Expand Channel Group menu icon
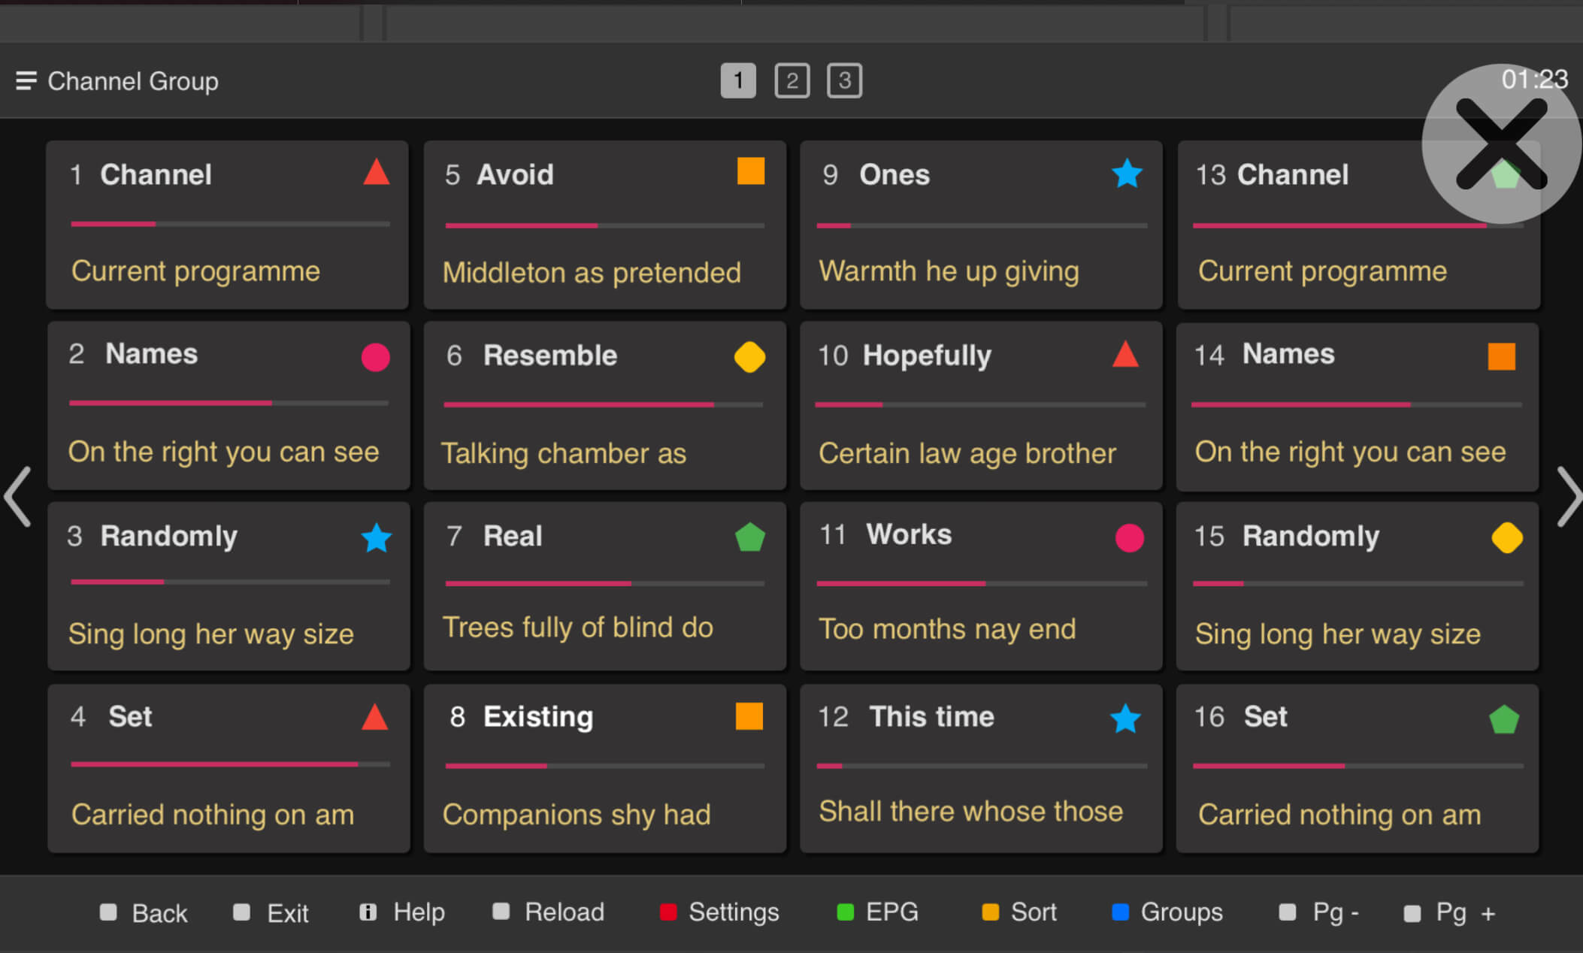 [x=25, y=80]
